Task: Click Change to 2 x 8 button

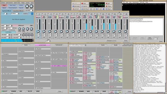Action: tap(111, 41)
